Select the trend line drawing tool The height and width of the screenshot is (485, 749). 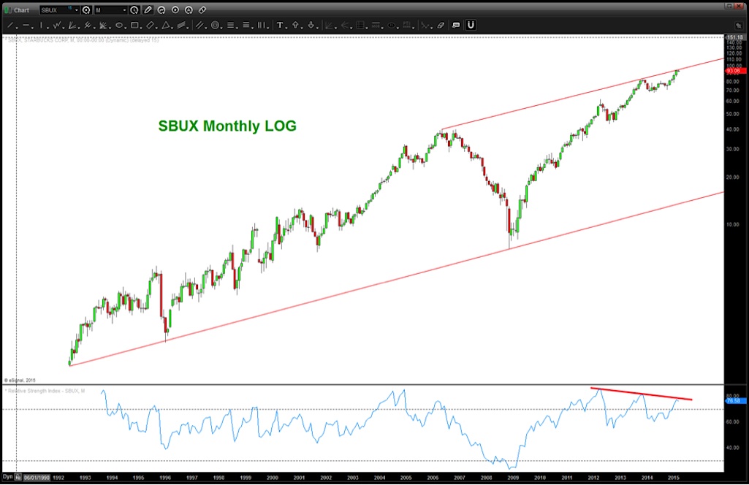(x=10, y=26)
